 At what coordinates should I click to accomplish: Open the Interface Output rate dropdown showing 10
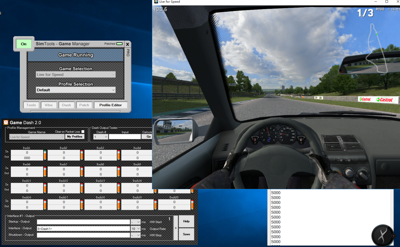click(x=136, y=229)
